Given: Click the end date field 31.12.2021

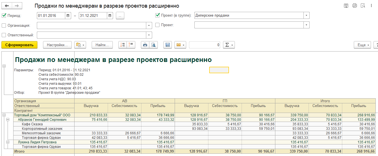Looking at the screenshot, I should [93, 16].
